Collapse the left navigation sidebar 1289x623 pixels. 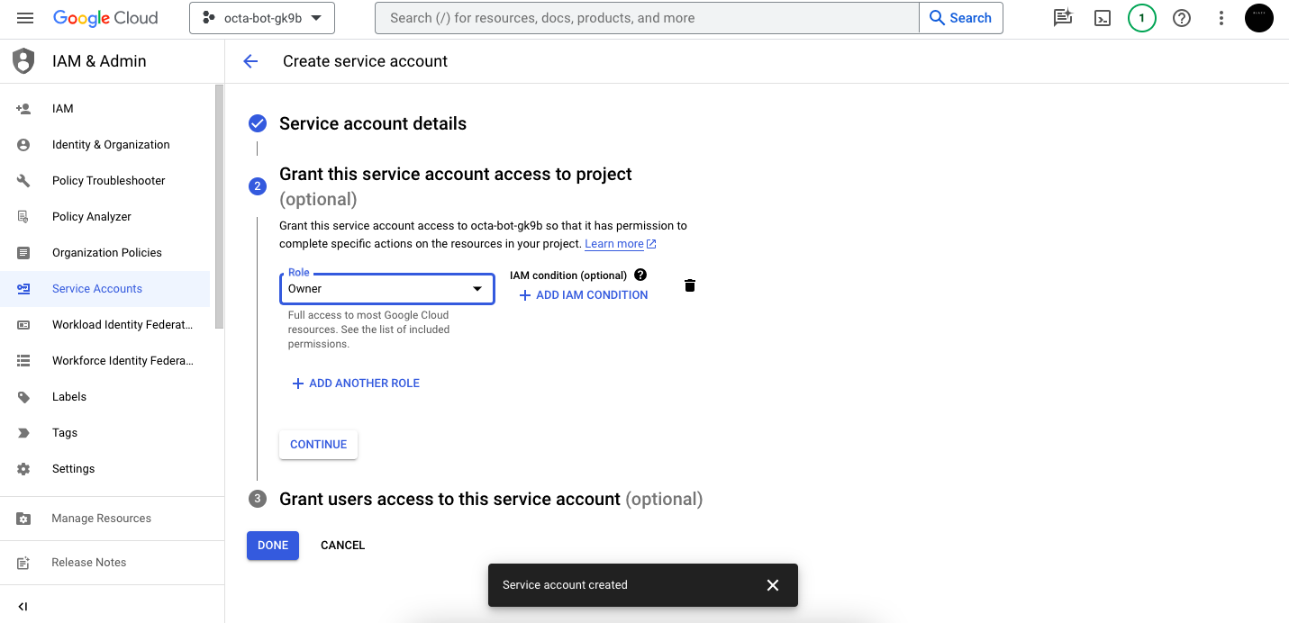point(23,607)
